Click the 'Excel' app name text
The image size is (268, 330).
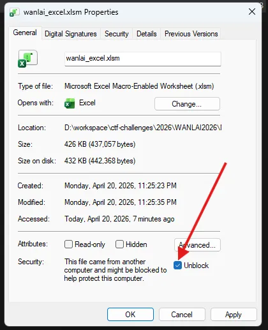tap(87, 103)
